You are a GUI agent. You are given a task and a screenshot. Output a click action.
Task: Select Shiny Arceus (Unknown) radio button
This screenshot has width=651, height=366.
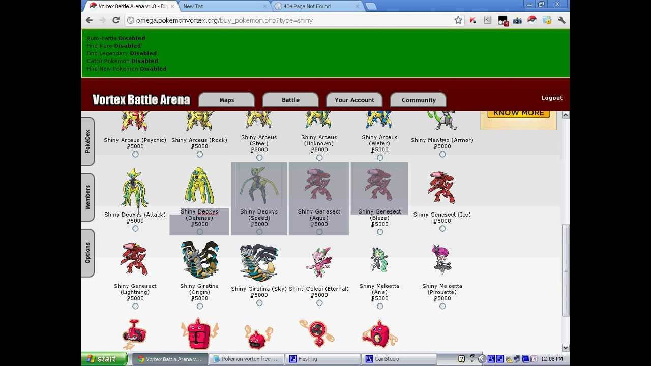tap(319, 158)
